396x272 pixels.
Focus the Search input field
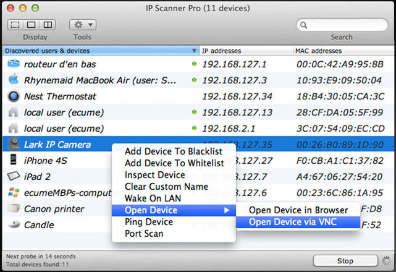point(342,25)
